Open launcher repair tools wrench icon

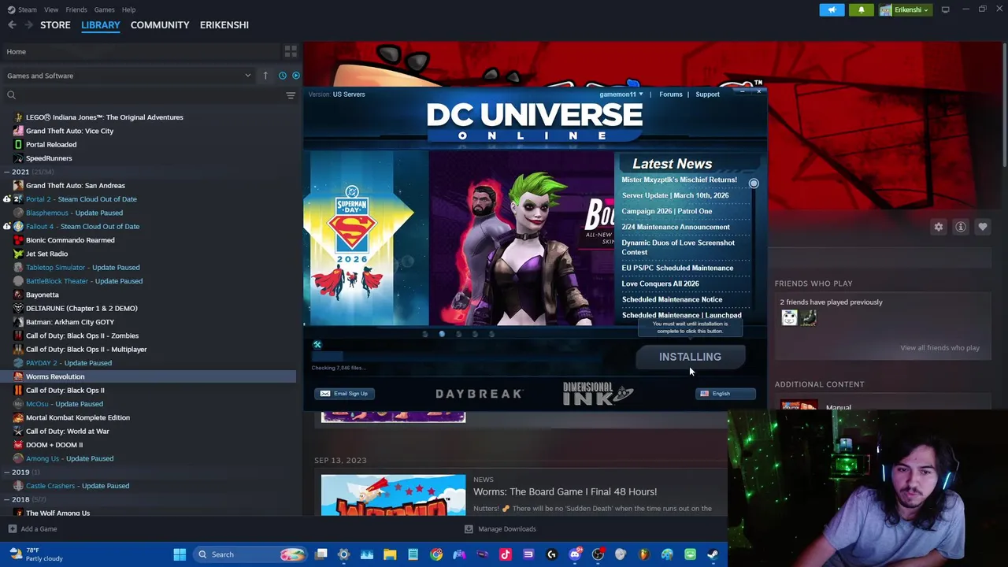pyautogui.click(x=317, y=345)
